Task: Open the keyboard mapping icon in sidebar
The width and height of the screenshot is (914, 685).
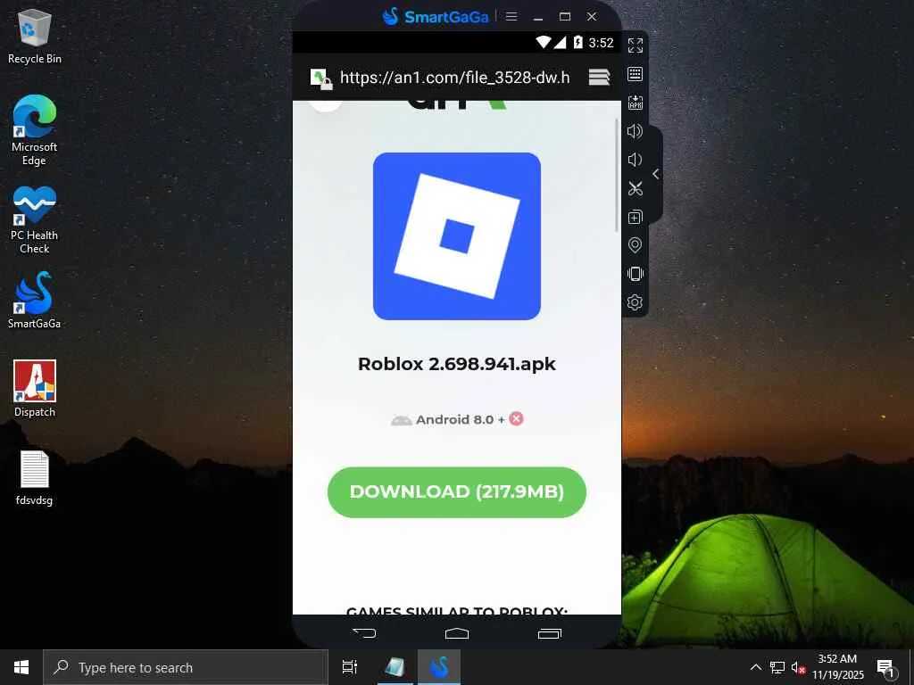Action: pos(636,74)
